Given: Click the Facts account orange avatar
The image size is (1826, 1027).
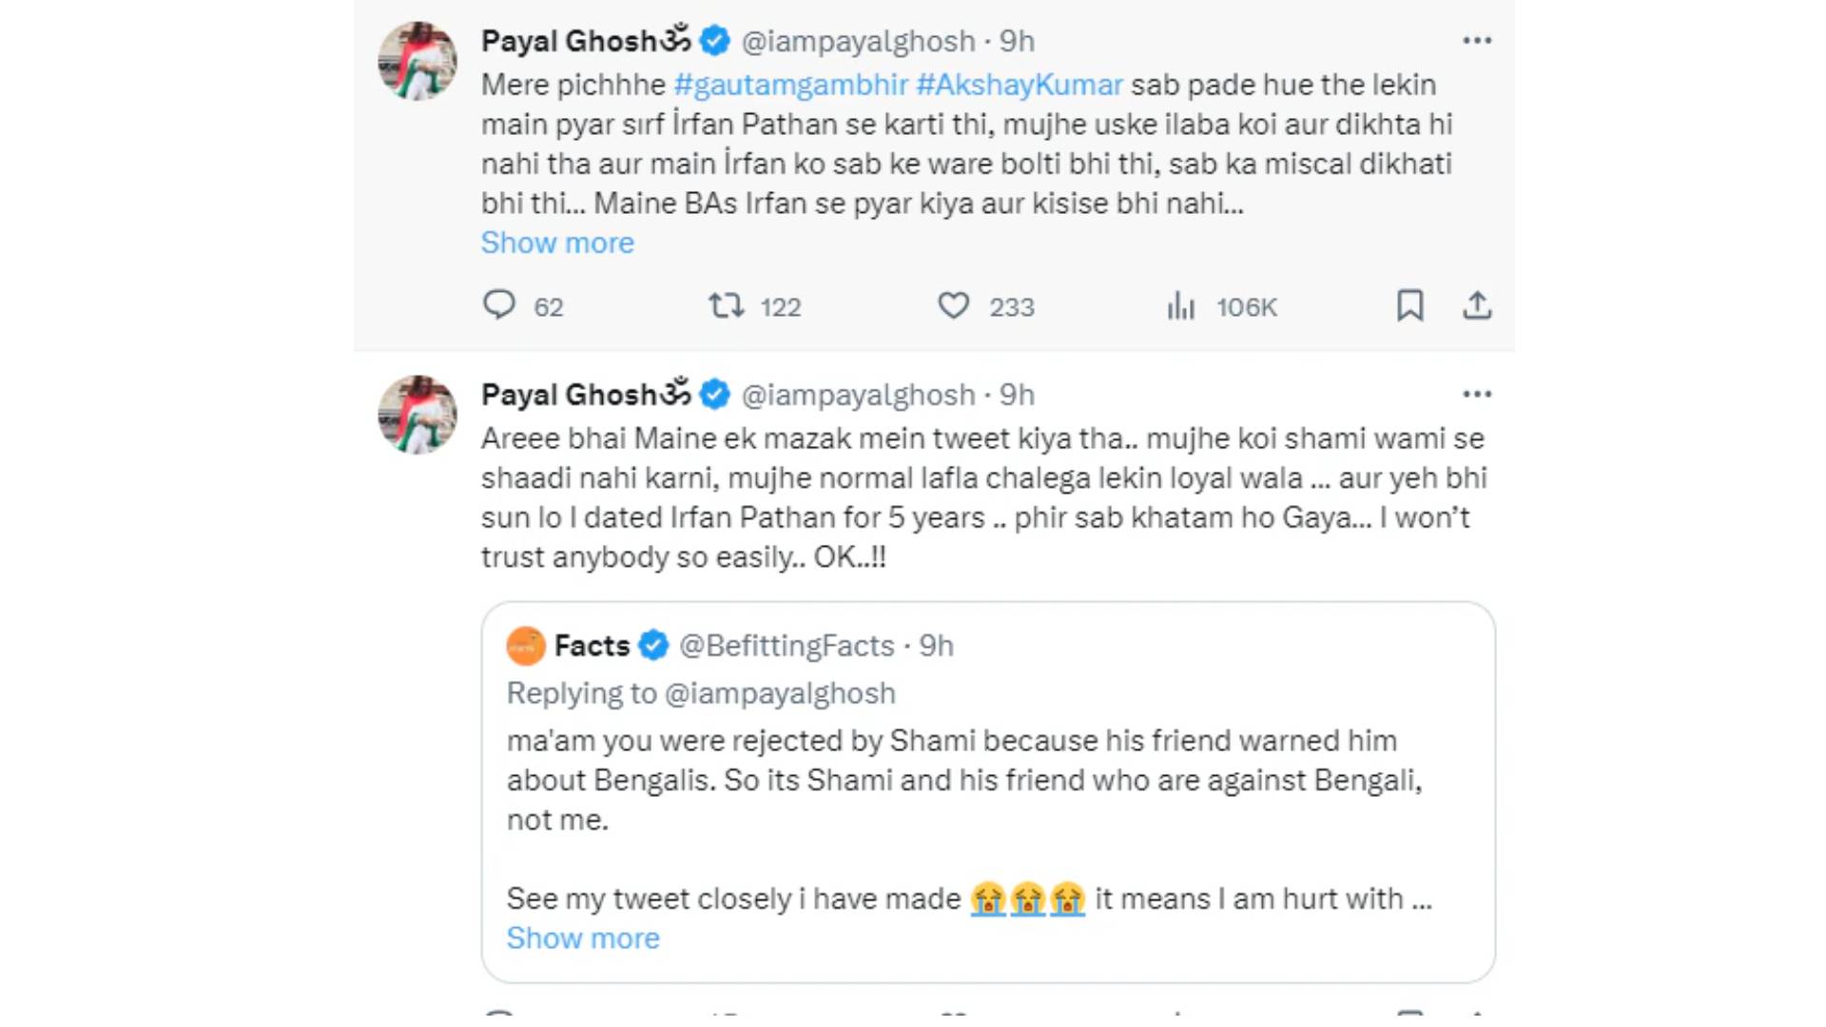Looking at the screenshot, I should click(526, 646).
